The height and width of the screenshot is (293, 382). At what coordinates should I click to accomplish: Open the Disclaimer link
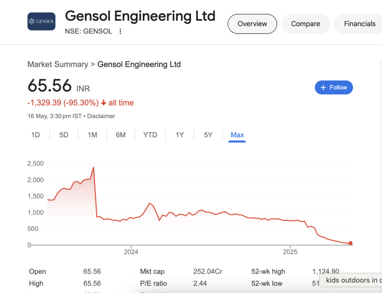(101, 116)
